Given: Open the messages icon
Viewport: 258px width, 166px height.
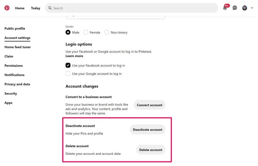Looking at the screenshot, I should pos(235,8).
